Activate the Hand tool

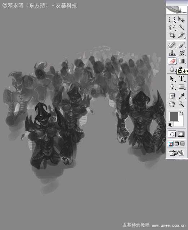coord(172,104)
